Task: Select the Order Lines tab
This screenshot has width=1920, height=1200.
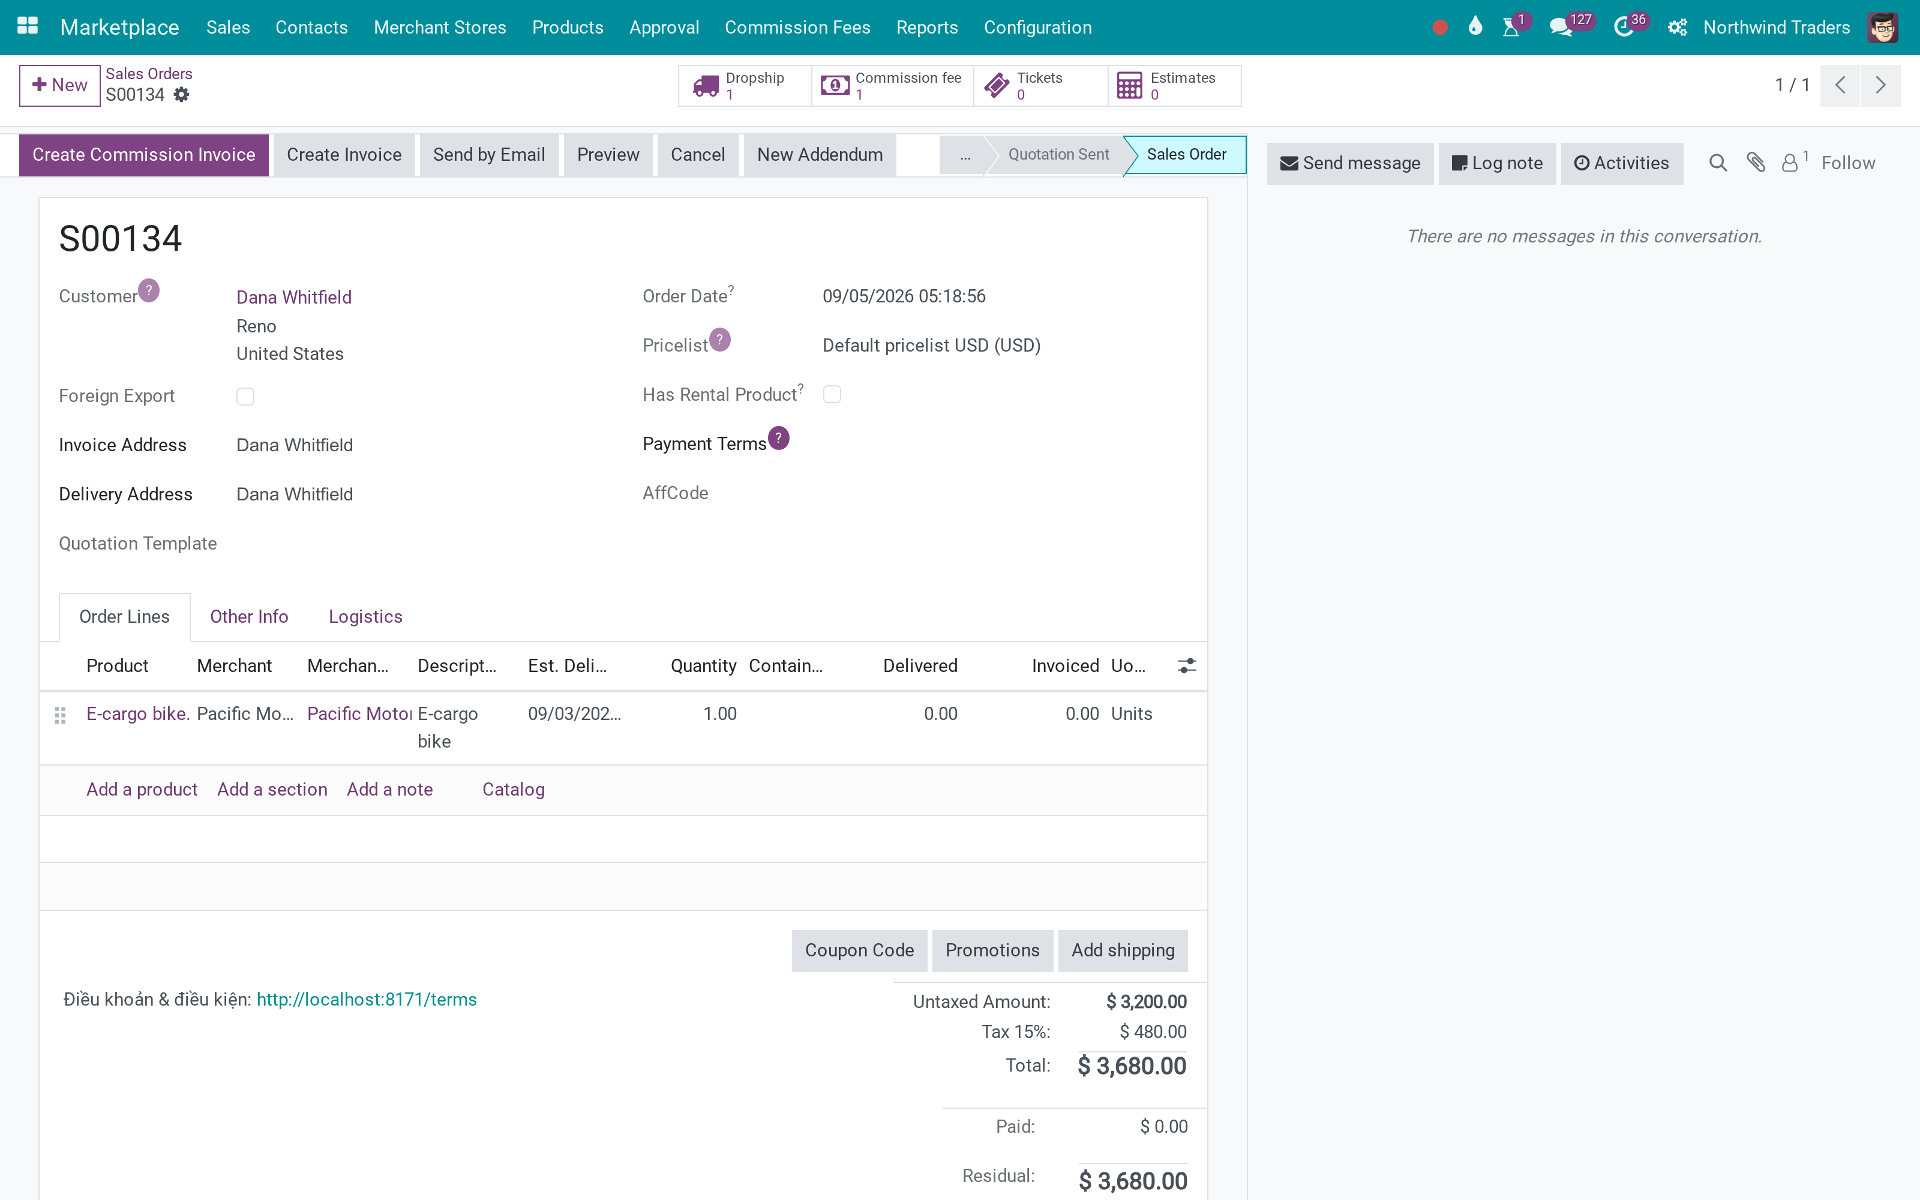Action: click(x=125, y=617)
